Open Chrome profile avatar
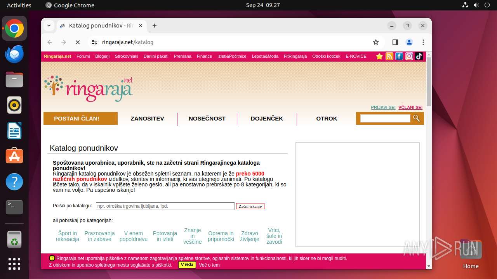Viewport: 497px width, 279px height. pyautogui.click(x=409, y=42)
